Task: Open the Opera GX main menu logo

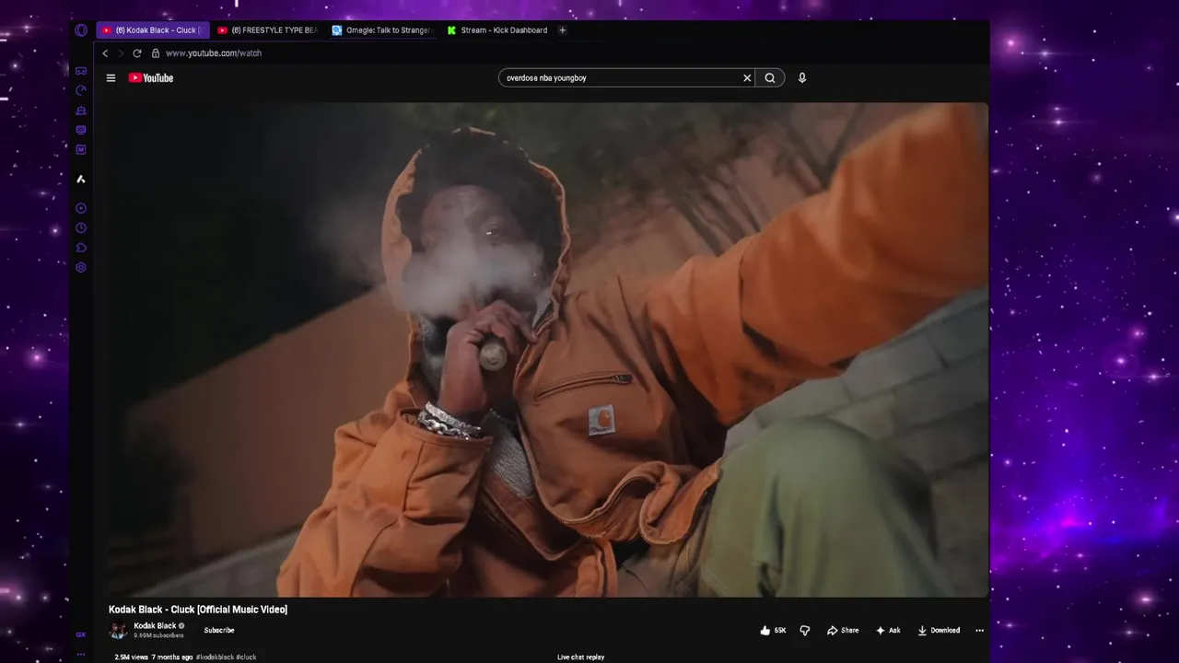Action: click(81, 30)
